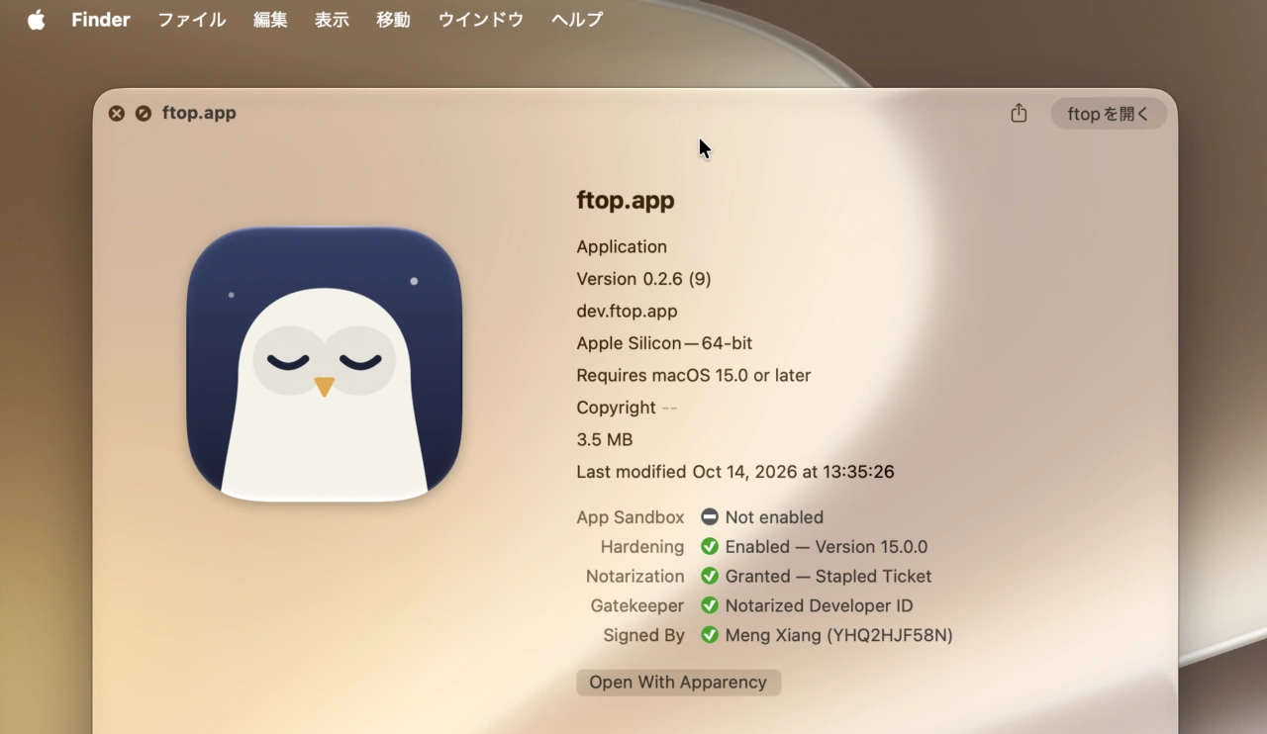Open the 移動 menu
The height and width of the screenshot is (734, 1267).
click(393, 20)
